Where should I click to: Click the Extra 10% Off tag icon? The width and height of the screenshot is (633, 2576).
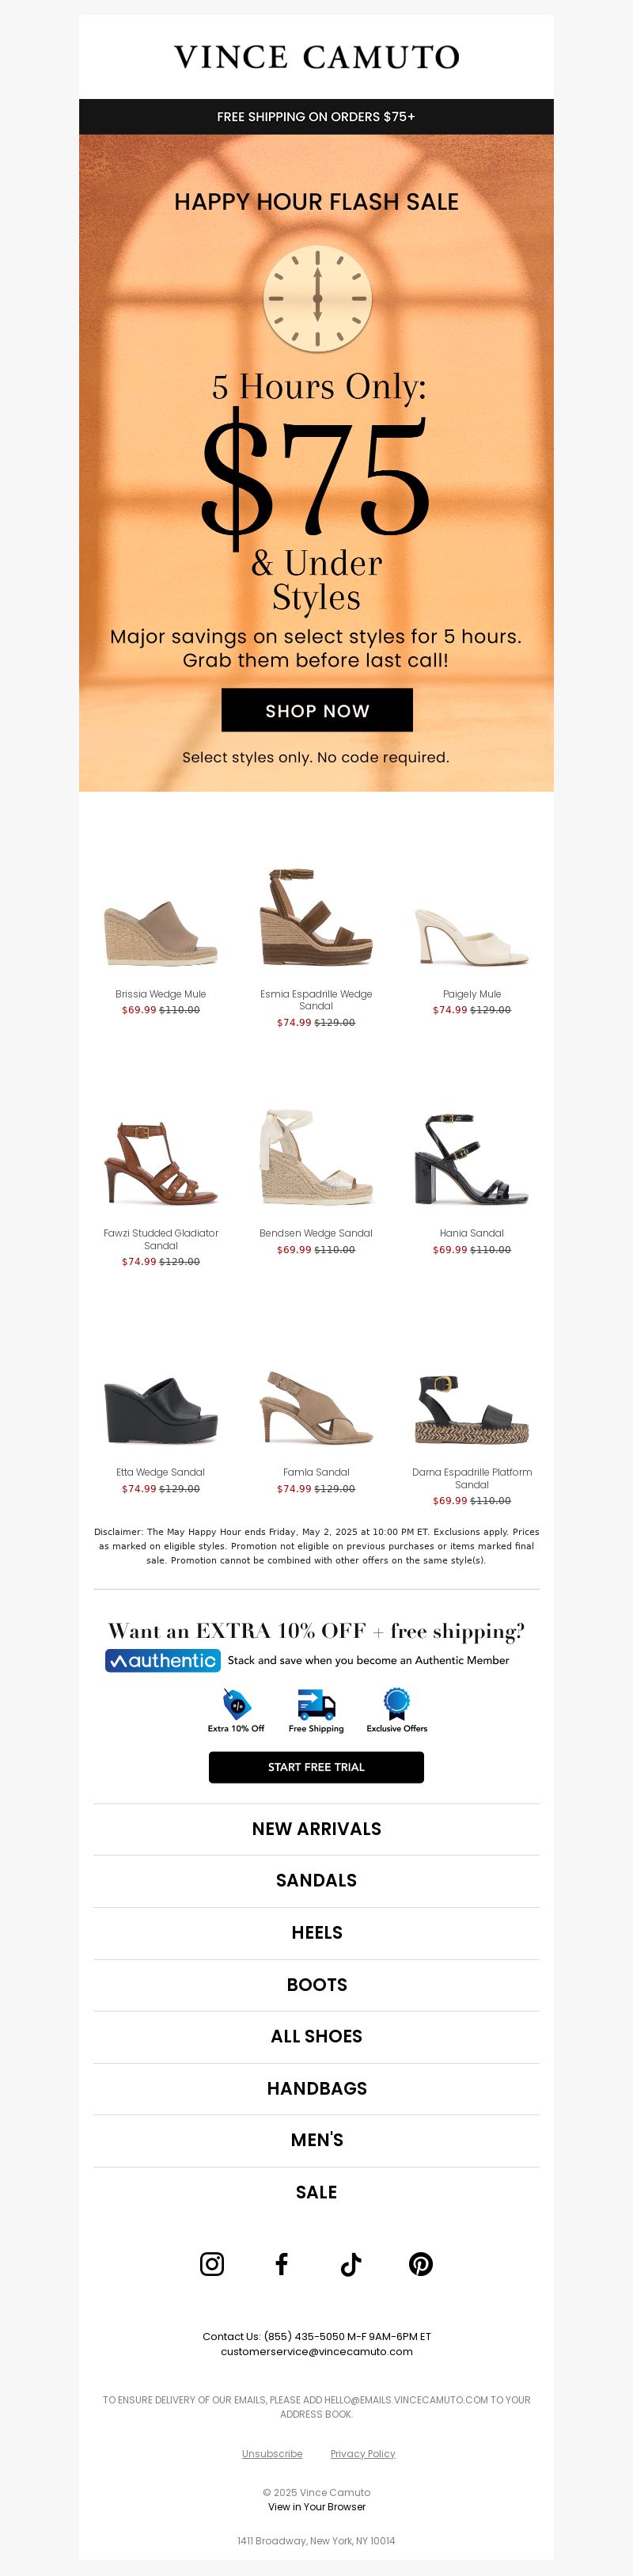pyautogui.click(x=236, y=1703)
